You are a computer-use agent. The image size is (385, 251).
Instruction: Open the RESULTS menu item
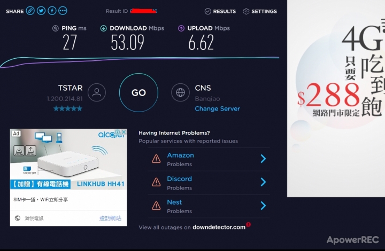click(220, 11)
